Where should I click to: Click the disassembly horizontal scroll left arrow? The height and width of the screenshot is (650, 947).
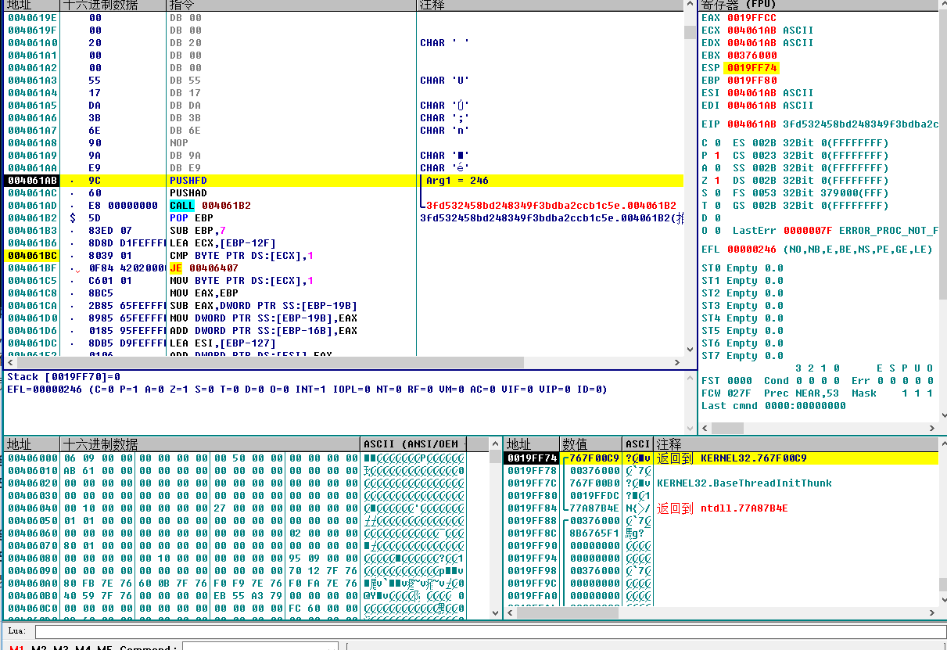(x=10, y=363)
